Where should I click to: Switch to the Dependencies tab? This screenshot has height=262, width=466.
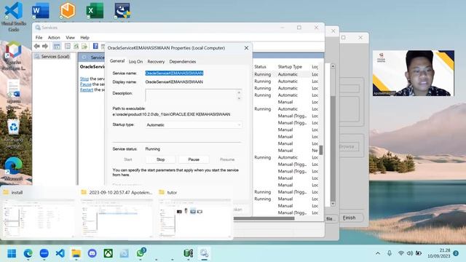183,61
